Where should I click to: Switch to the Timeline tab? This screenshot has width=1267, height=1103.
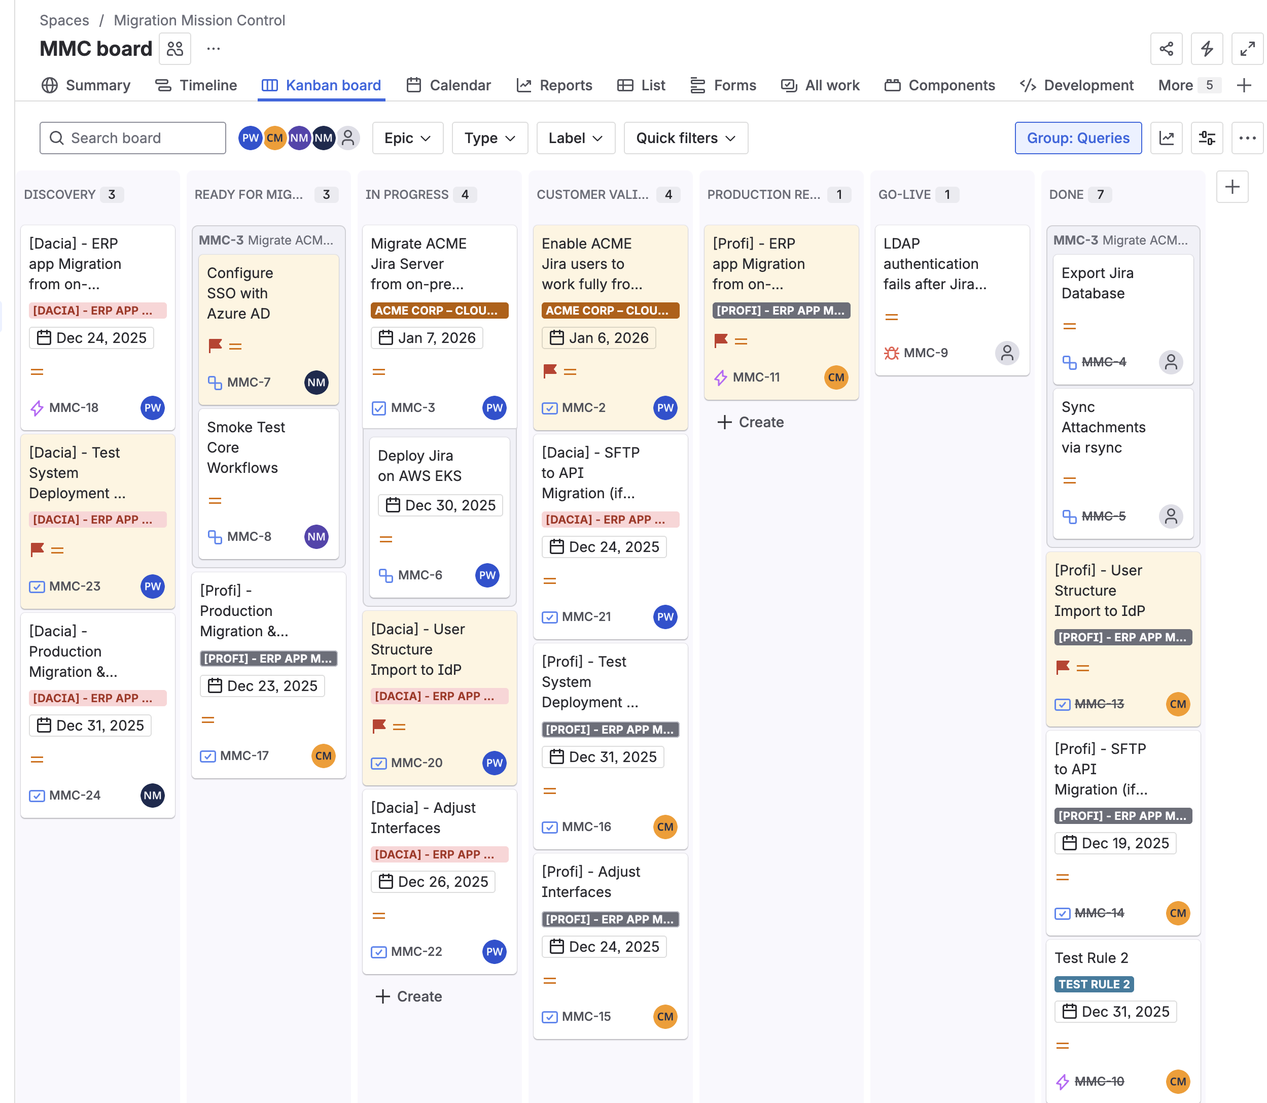(x=196, y=85)
